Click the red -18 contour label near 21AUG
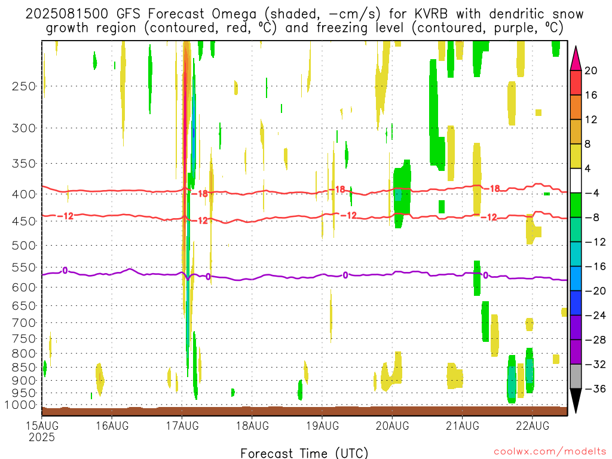This screenshot has width=612, height=459. 492,188
